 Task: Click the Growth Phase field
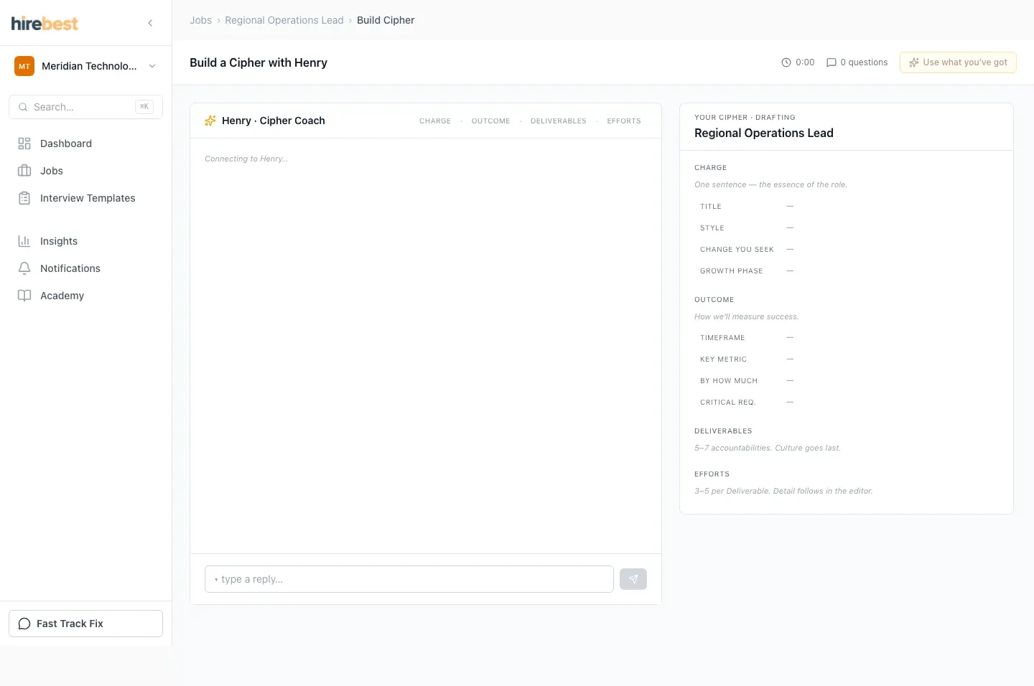[x=847, y=271]
